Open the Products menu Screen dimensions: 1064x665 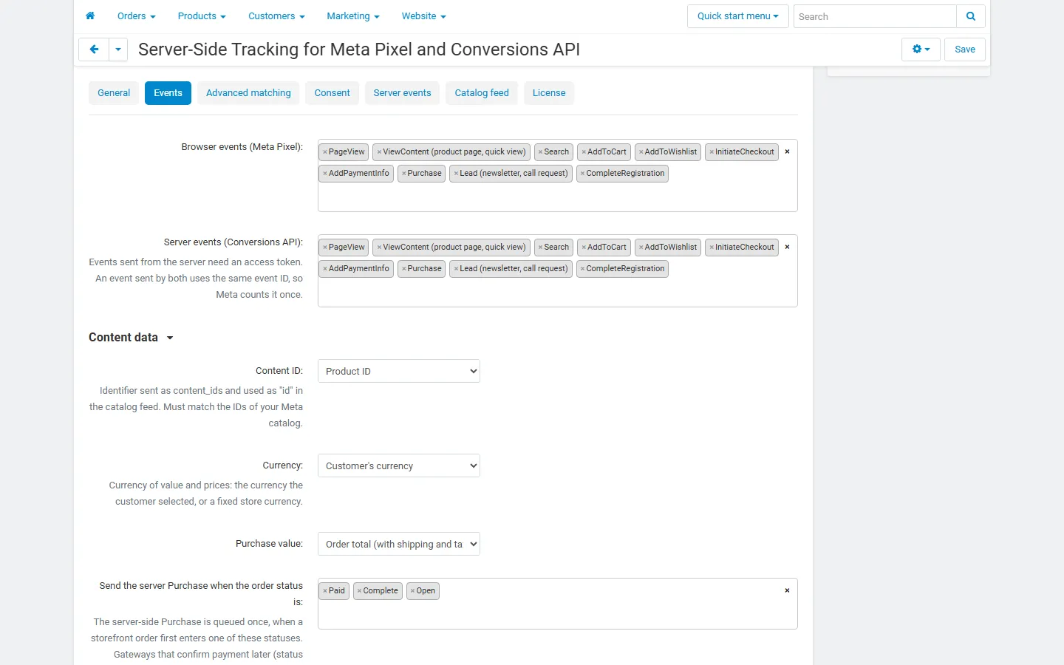coord(202,16)
